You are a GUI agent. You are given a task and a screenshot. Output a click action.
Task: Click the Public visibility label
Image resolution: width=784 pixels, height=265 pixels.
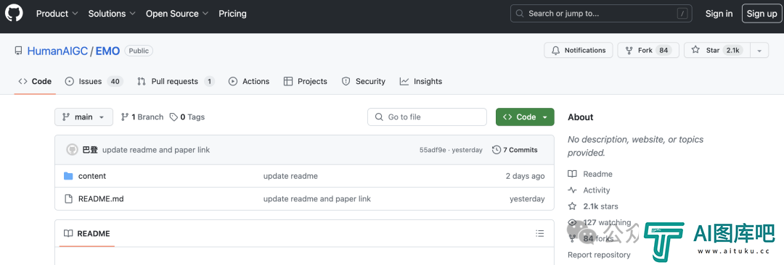pyautogui.click(x=139, y=51)
